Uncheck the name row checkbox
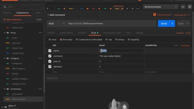 pyautogui.click(x=50, y=51)
